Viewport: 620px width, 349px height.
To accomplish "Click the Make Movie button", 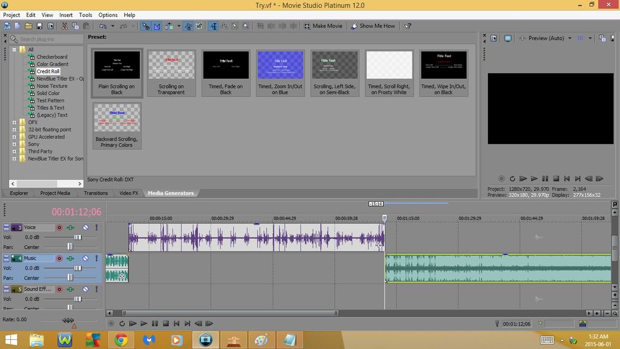I will click(323, 26).
